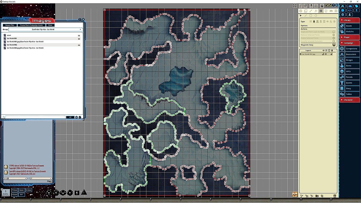Open the cover image record
Image resolution: width=361 pixels, height=203 pixels.
click(x=42, y=35)
